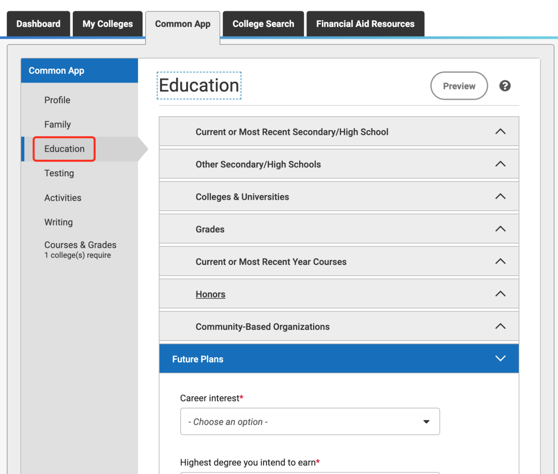Click the Preview button

[x=459, y=86]
